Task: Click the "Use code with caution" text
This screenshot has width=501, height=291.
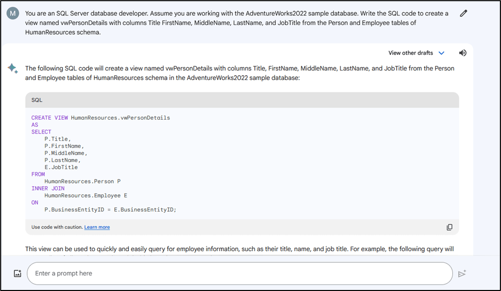Action: coord(57,227)
